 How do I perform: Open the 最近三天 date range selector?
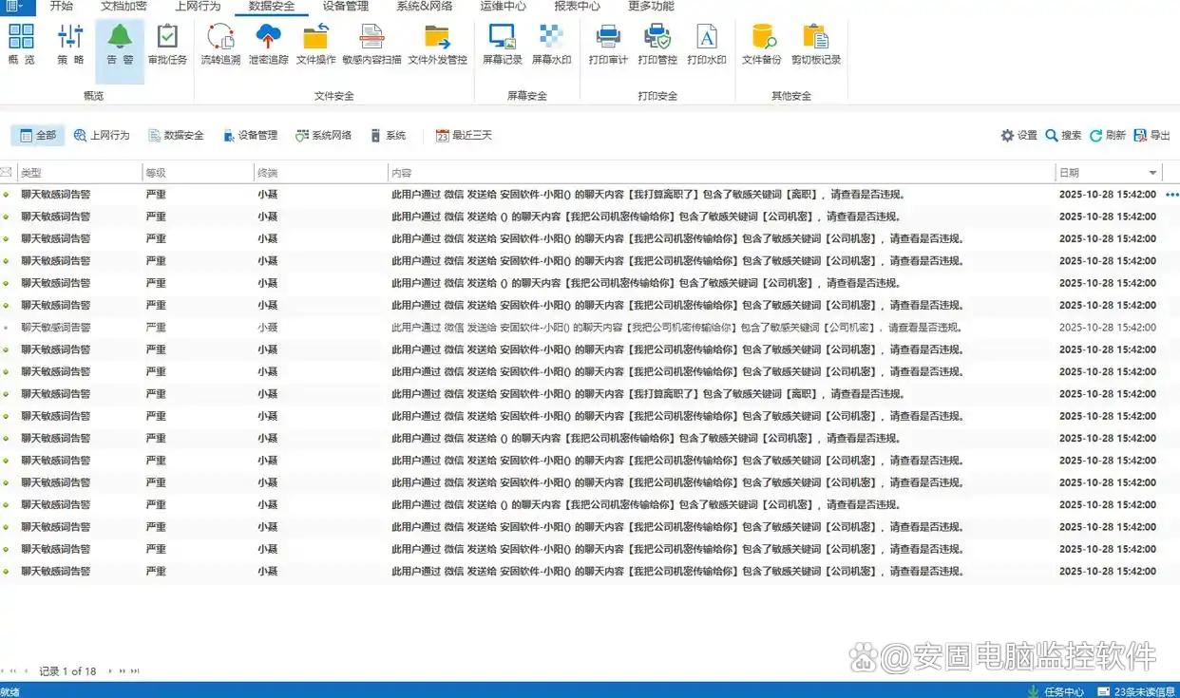(464, 136)
